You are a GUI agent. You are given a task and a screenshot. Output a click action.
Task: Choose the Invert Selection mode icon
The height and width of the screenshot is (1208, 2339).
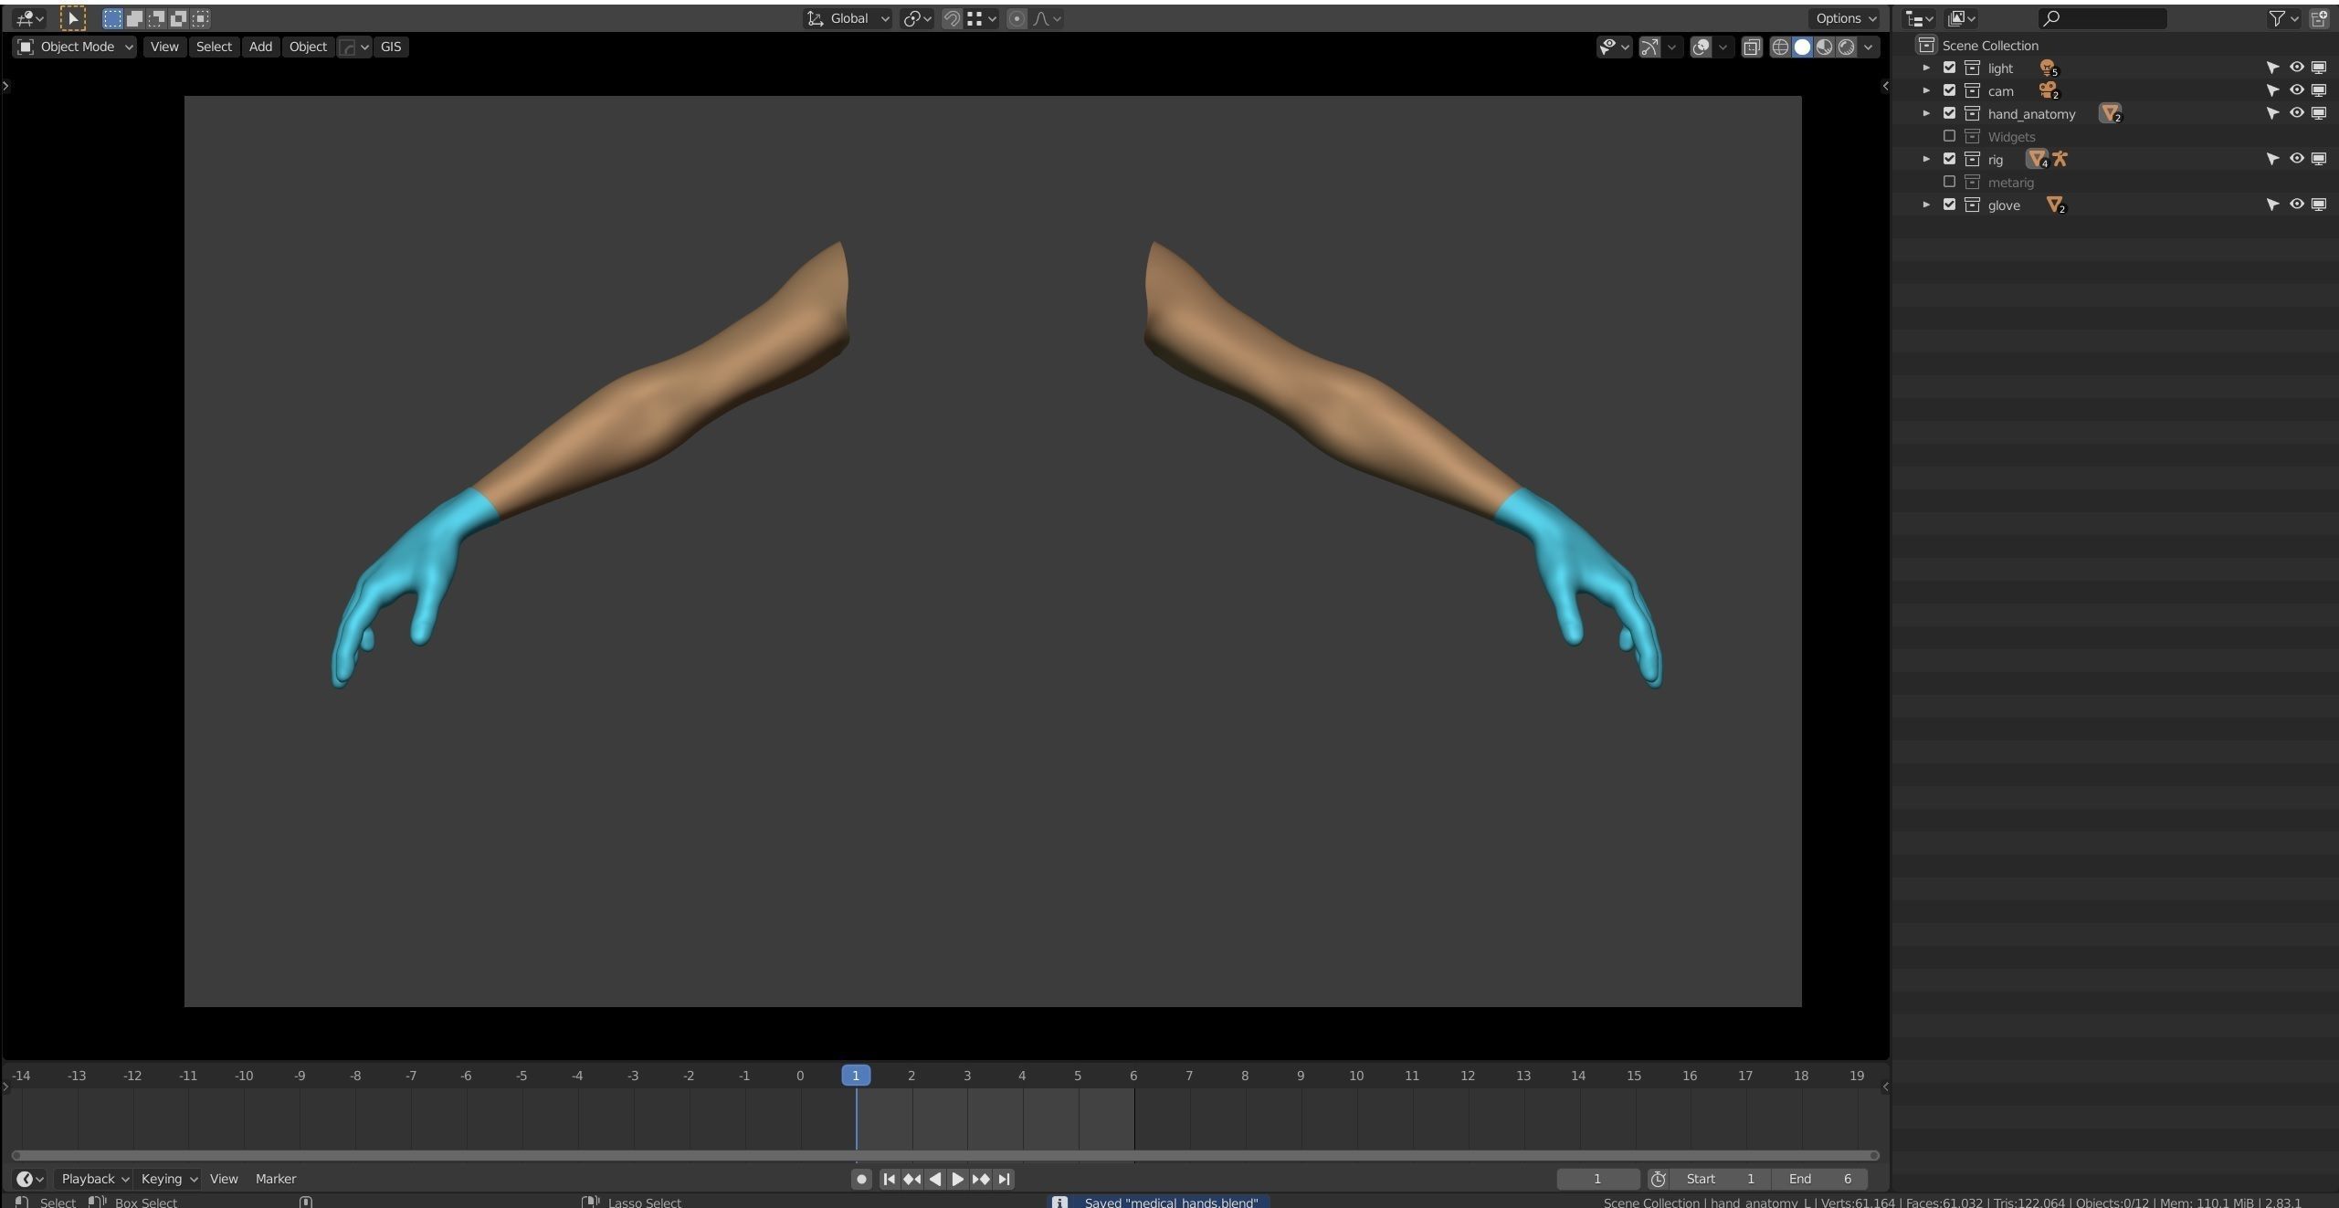(x=178, y=18)
